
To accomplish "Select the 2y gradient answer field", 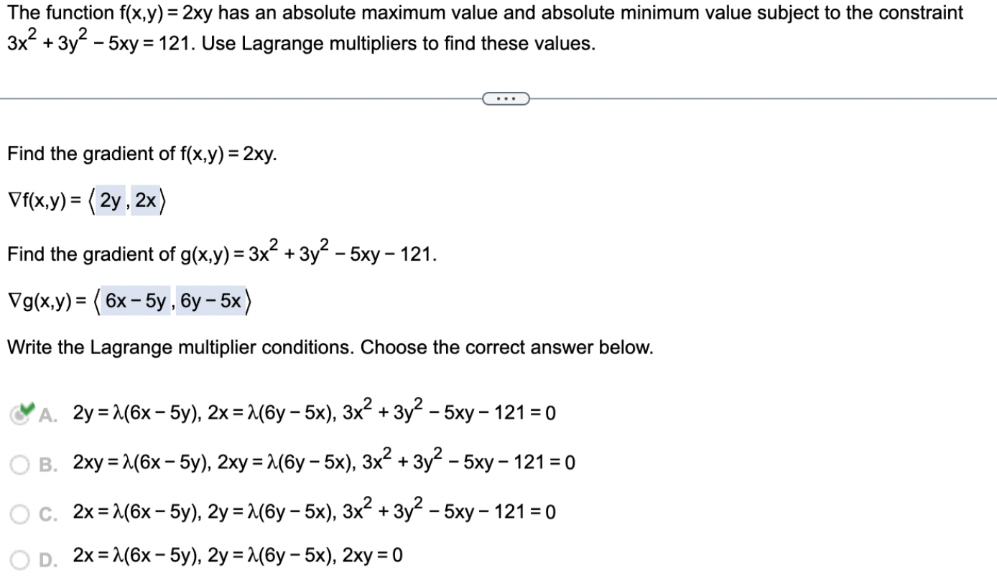I will point(109,200).
